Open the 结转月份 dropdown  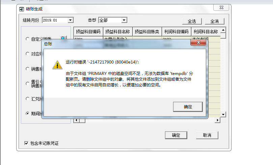click(70, 20)
